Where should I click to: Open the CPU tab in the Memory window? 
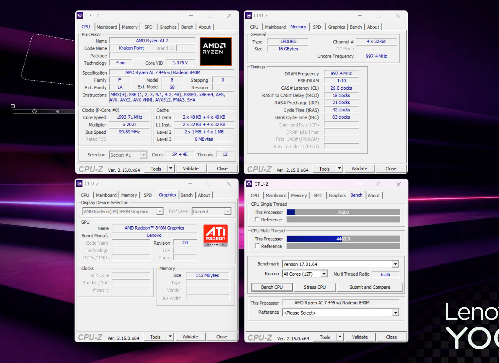click(254, 27)
